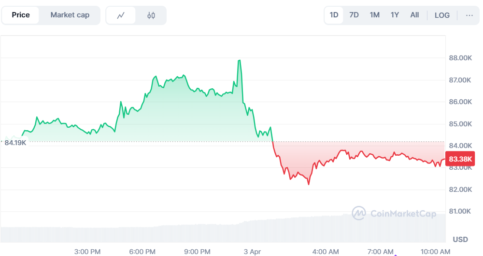Click the USD currency label
Screen dimensions: 483x256
460,239
